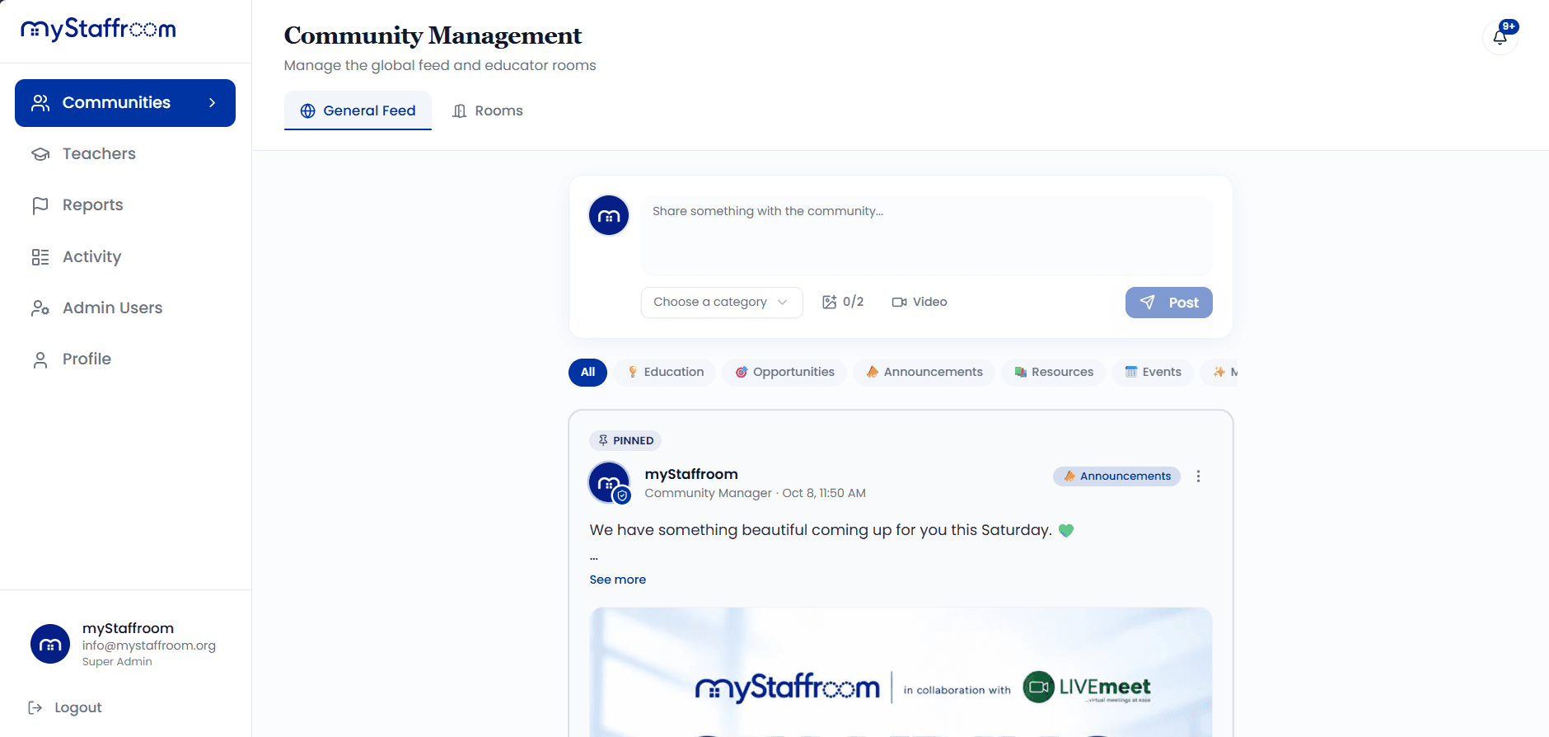Viewport: 1549px width, 737px height.
Task: Open Teachers in the sidebar
Action: tap(125, 154)
